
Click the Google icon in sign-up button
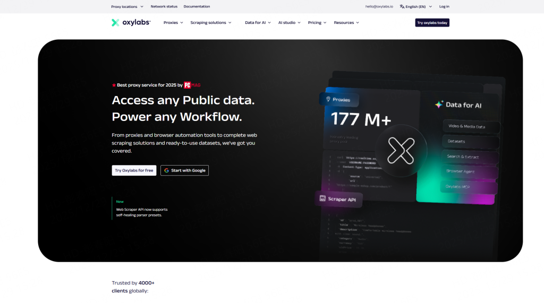(x=166, y=170)
